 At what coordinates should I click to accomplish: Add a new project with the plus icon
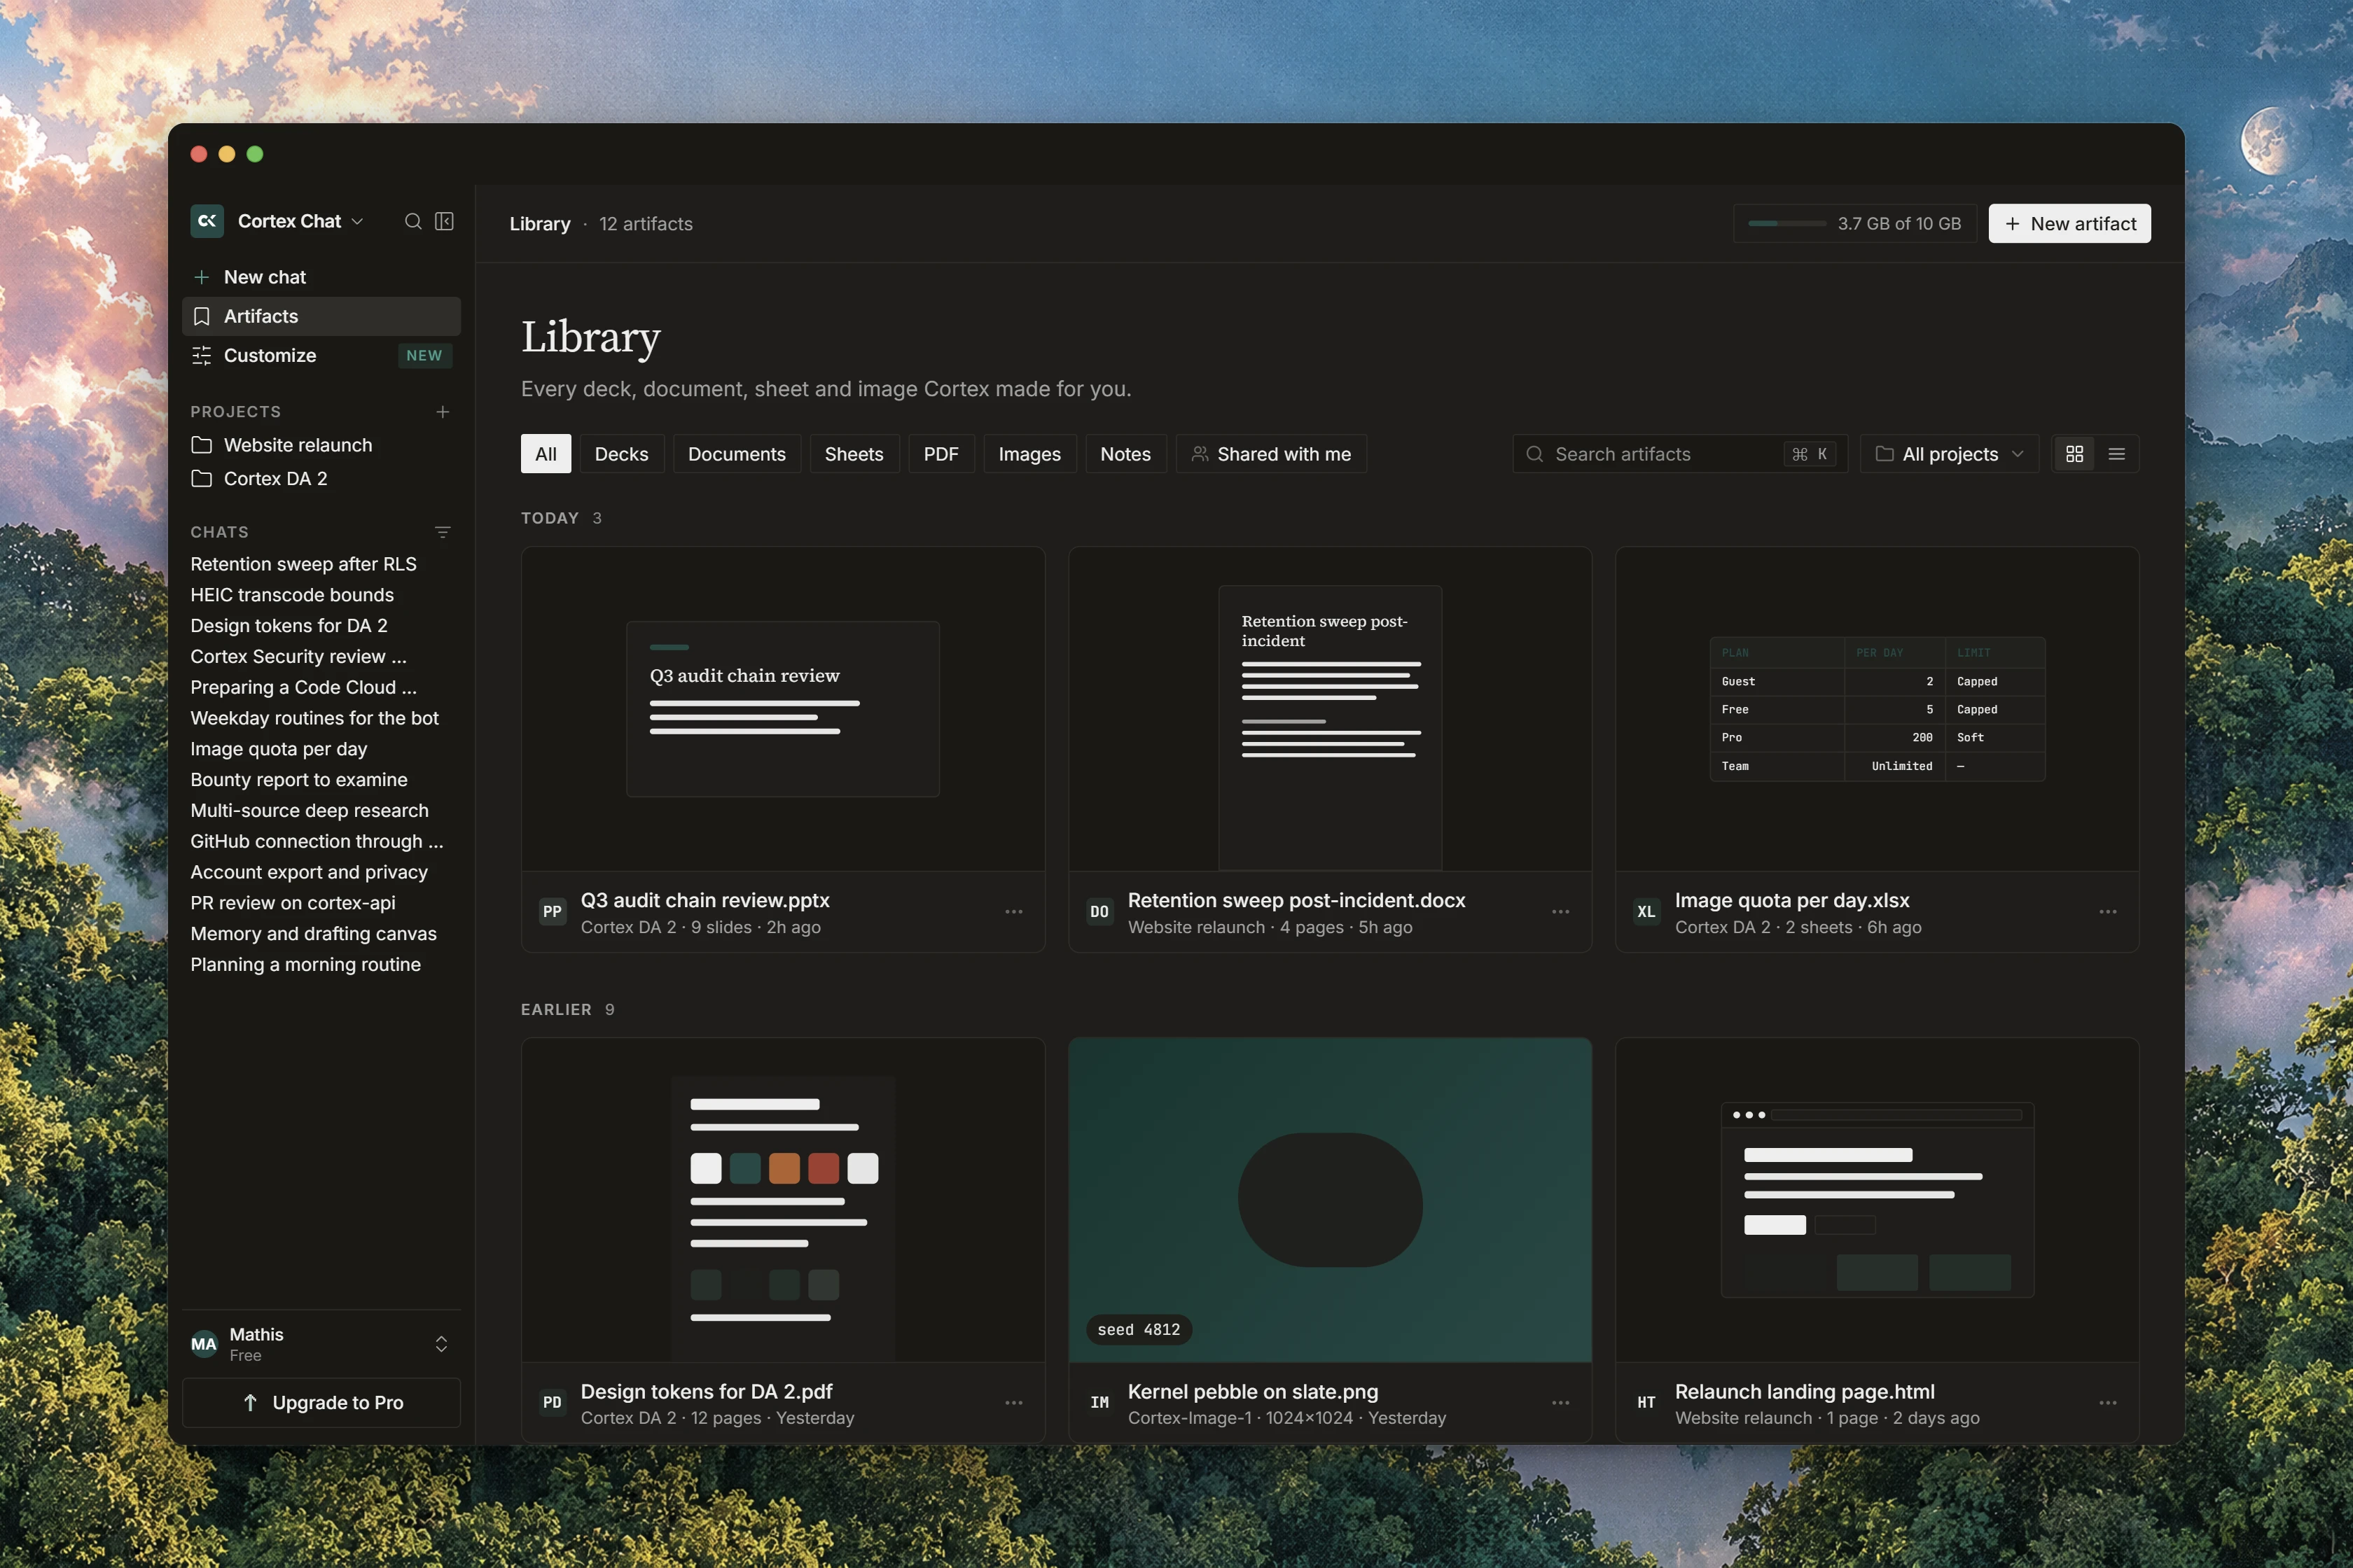pyautogui.click(x=442, y=412)
